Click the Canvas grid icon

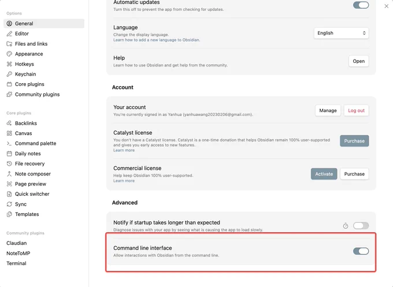(9, 133)
